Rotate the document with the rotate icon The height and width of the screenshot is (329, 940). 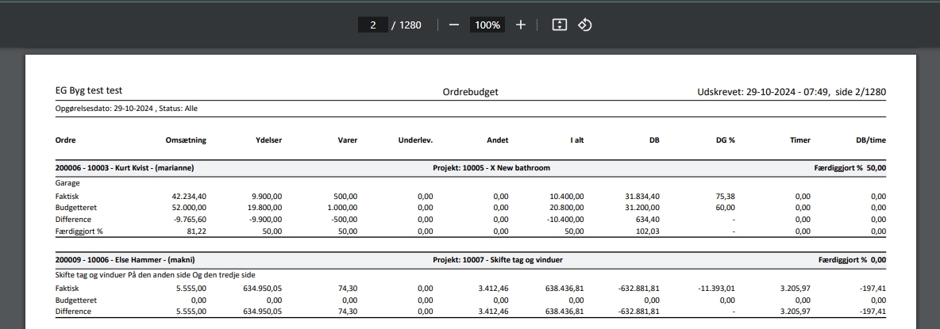click(x=585, y=25)
